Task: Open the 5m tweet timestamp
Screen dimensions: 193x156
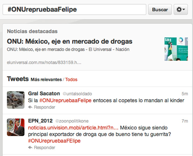Action: pos(185,94)
